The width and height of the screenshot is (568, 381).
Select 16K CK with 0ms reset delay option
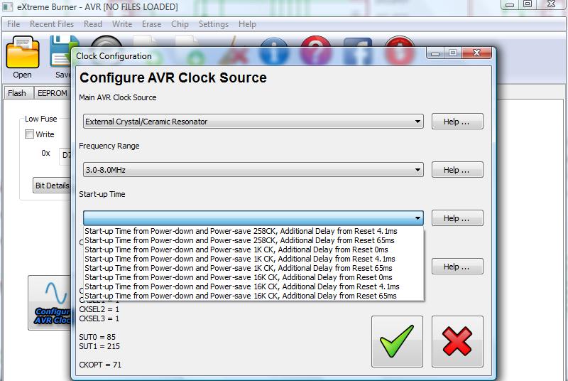click(x=253, y=277)
